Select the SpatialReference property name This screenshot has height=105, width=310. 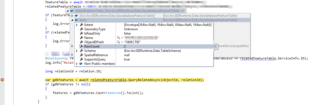point(96,55)
